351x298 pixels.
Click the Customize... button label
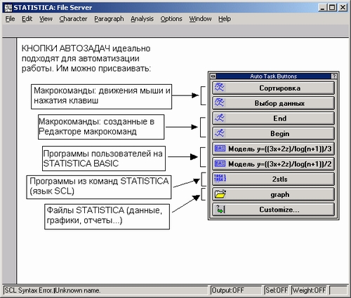click(279, 210)
